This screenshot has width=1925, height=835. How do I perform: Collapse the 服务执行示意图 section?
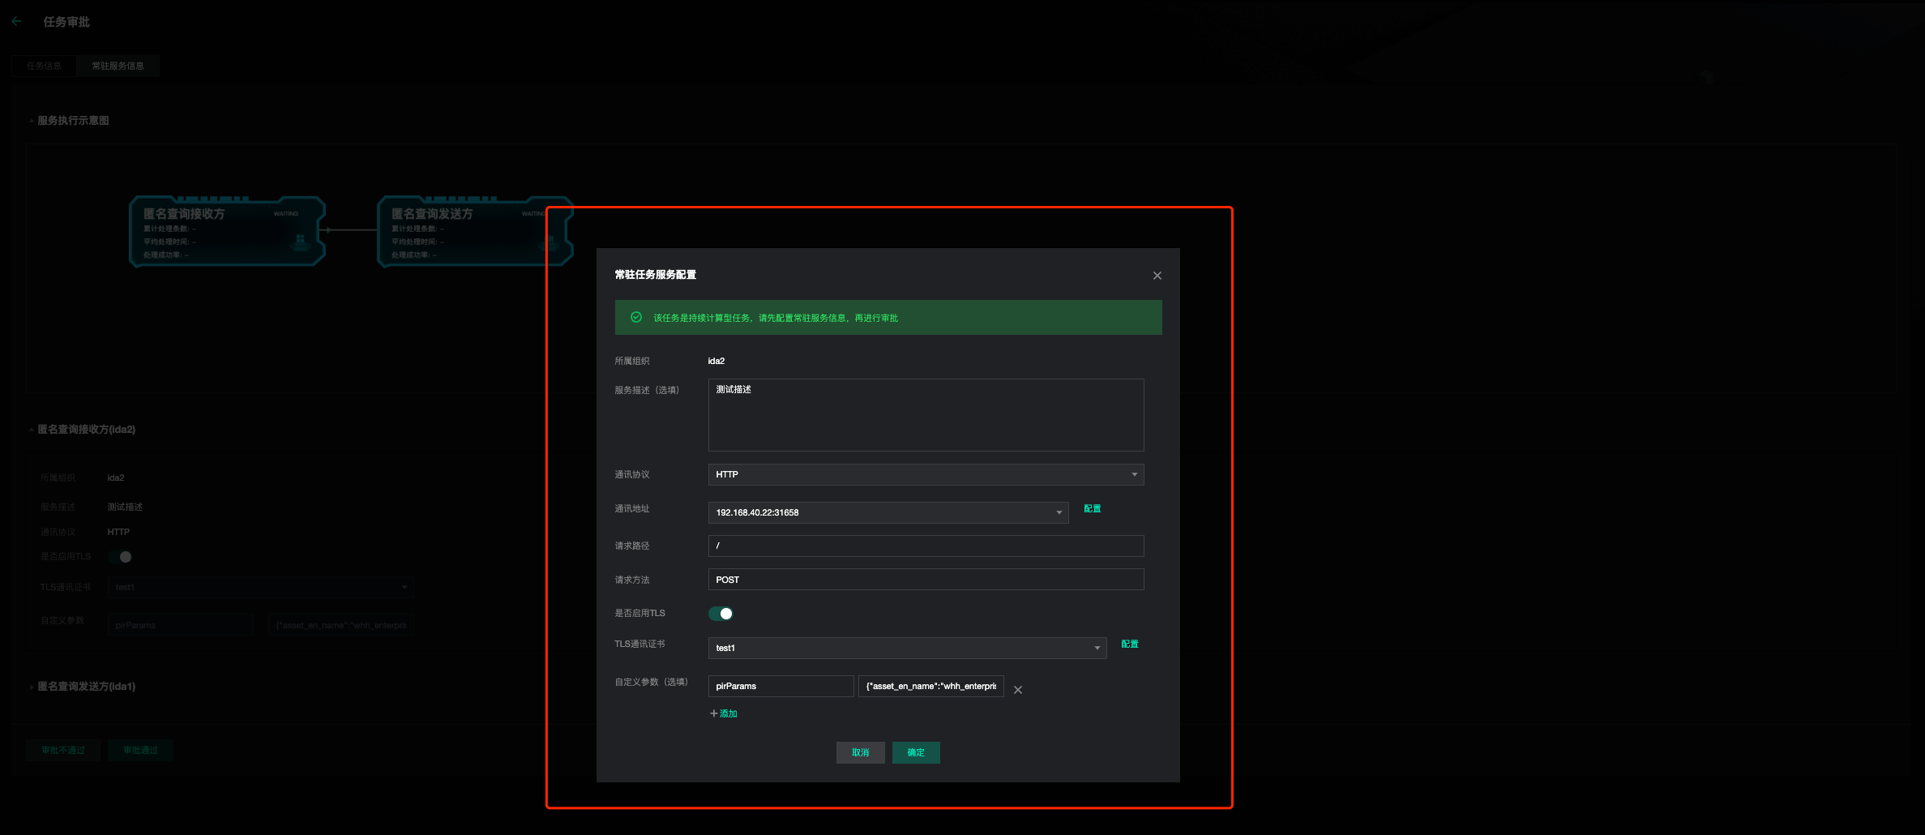[x=71, y=121]
